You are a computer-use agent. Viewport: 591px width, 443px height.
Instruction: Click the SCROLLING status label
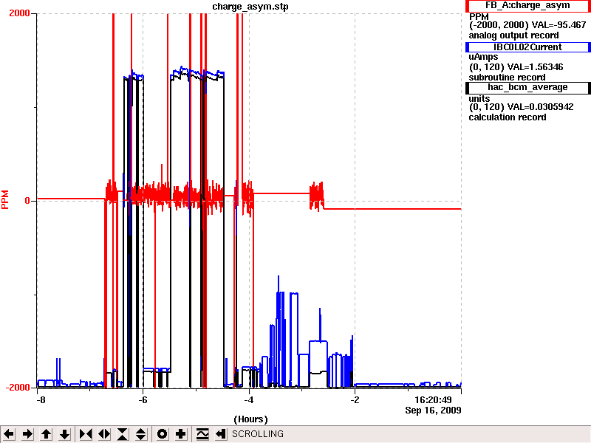coord(257,434)
